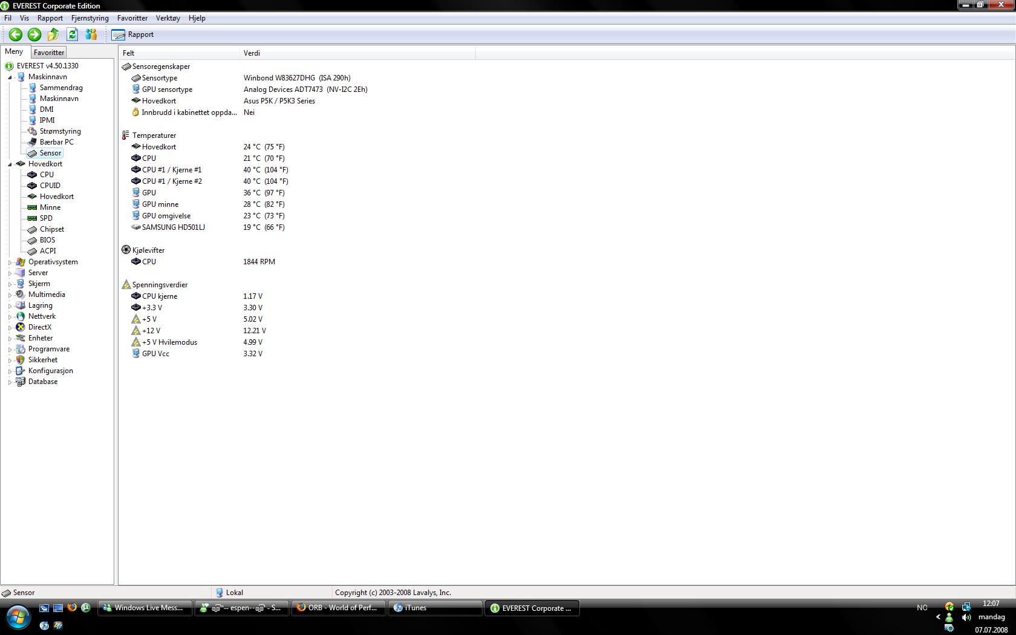The width and height of the screenshot is (1016, 635).
Task: Click the Bærbar PC laptop icon
Action: tap(32, 142)
